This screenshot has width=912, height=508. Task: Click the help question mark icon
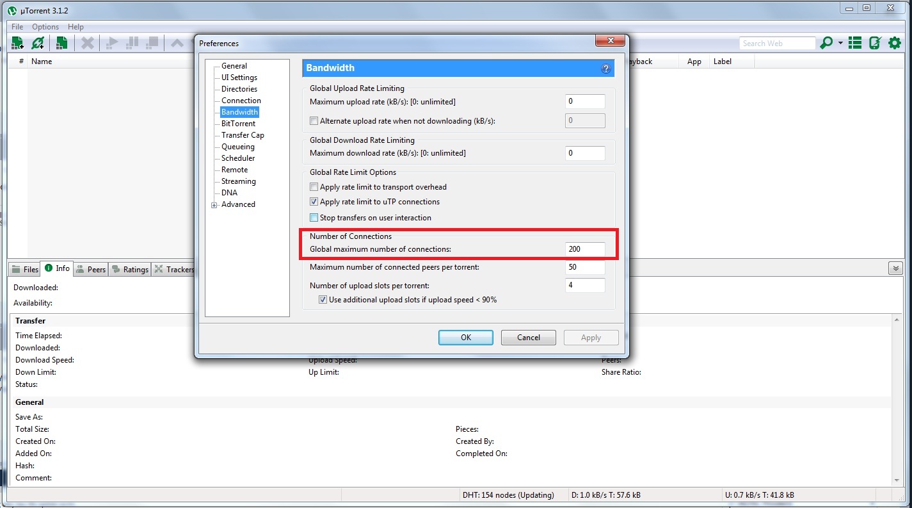point(605,69)
